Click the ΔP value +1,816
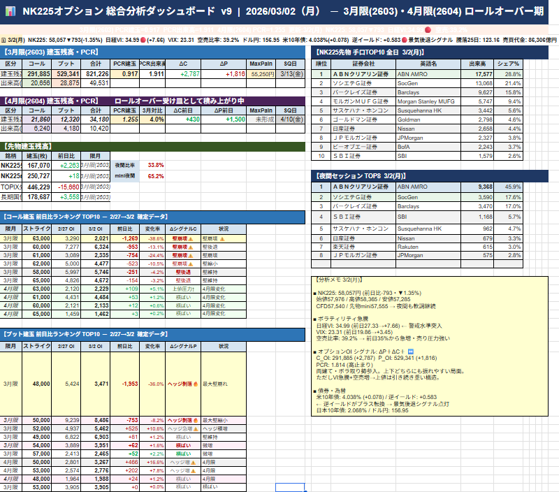Screen dimensions: 559x492 coord(224,74)
